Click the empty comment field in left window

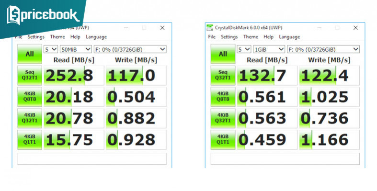click(92, 158)
